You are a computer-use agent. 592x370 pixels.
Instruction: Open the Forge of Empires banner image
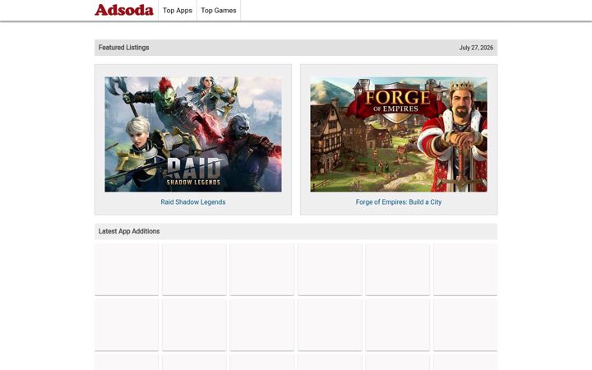pyautogui.click(x=398, y=134)
